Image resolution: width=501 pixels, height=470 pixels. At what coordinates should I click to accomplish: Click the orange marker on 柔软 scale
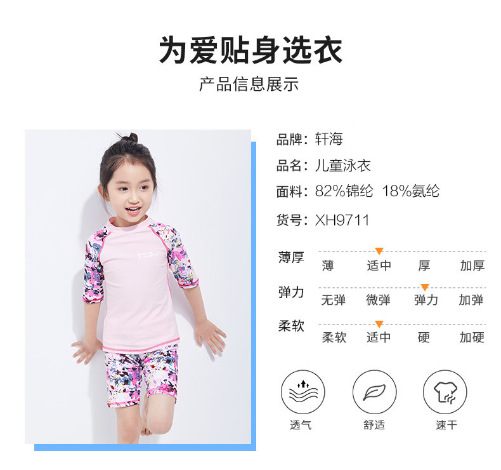pyautogui.click(x=379, y=324)
